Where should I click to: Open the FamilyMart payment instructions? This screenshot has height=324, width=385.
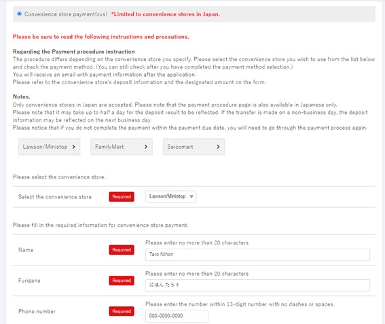click(122, 147)
